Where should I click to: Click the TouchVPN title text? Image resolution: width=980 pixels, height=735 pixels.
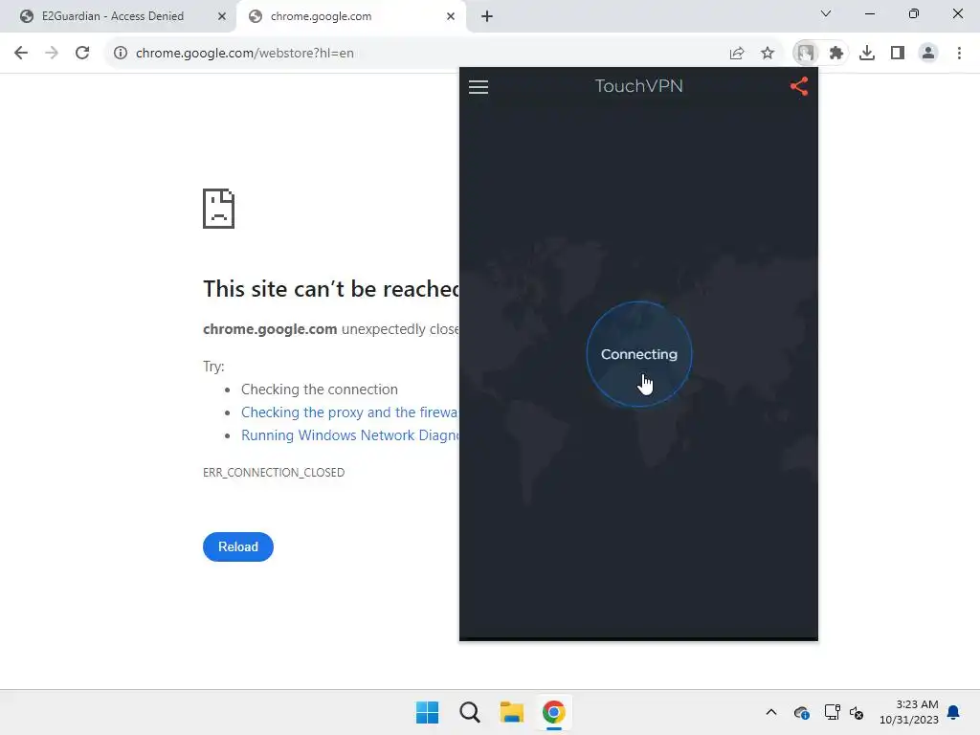pos(638,85)
